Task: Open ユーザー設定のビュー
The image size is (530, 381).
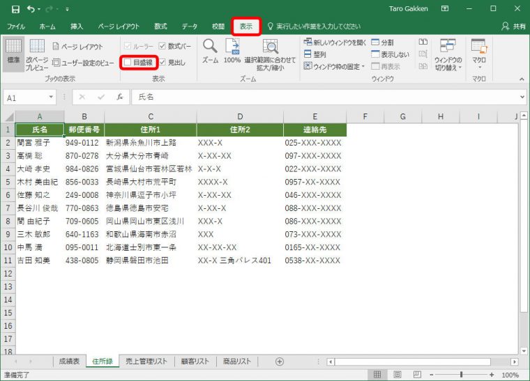Action: point(83,63)
